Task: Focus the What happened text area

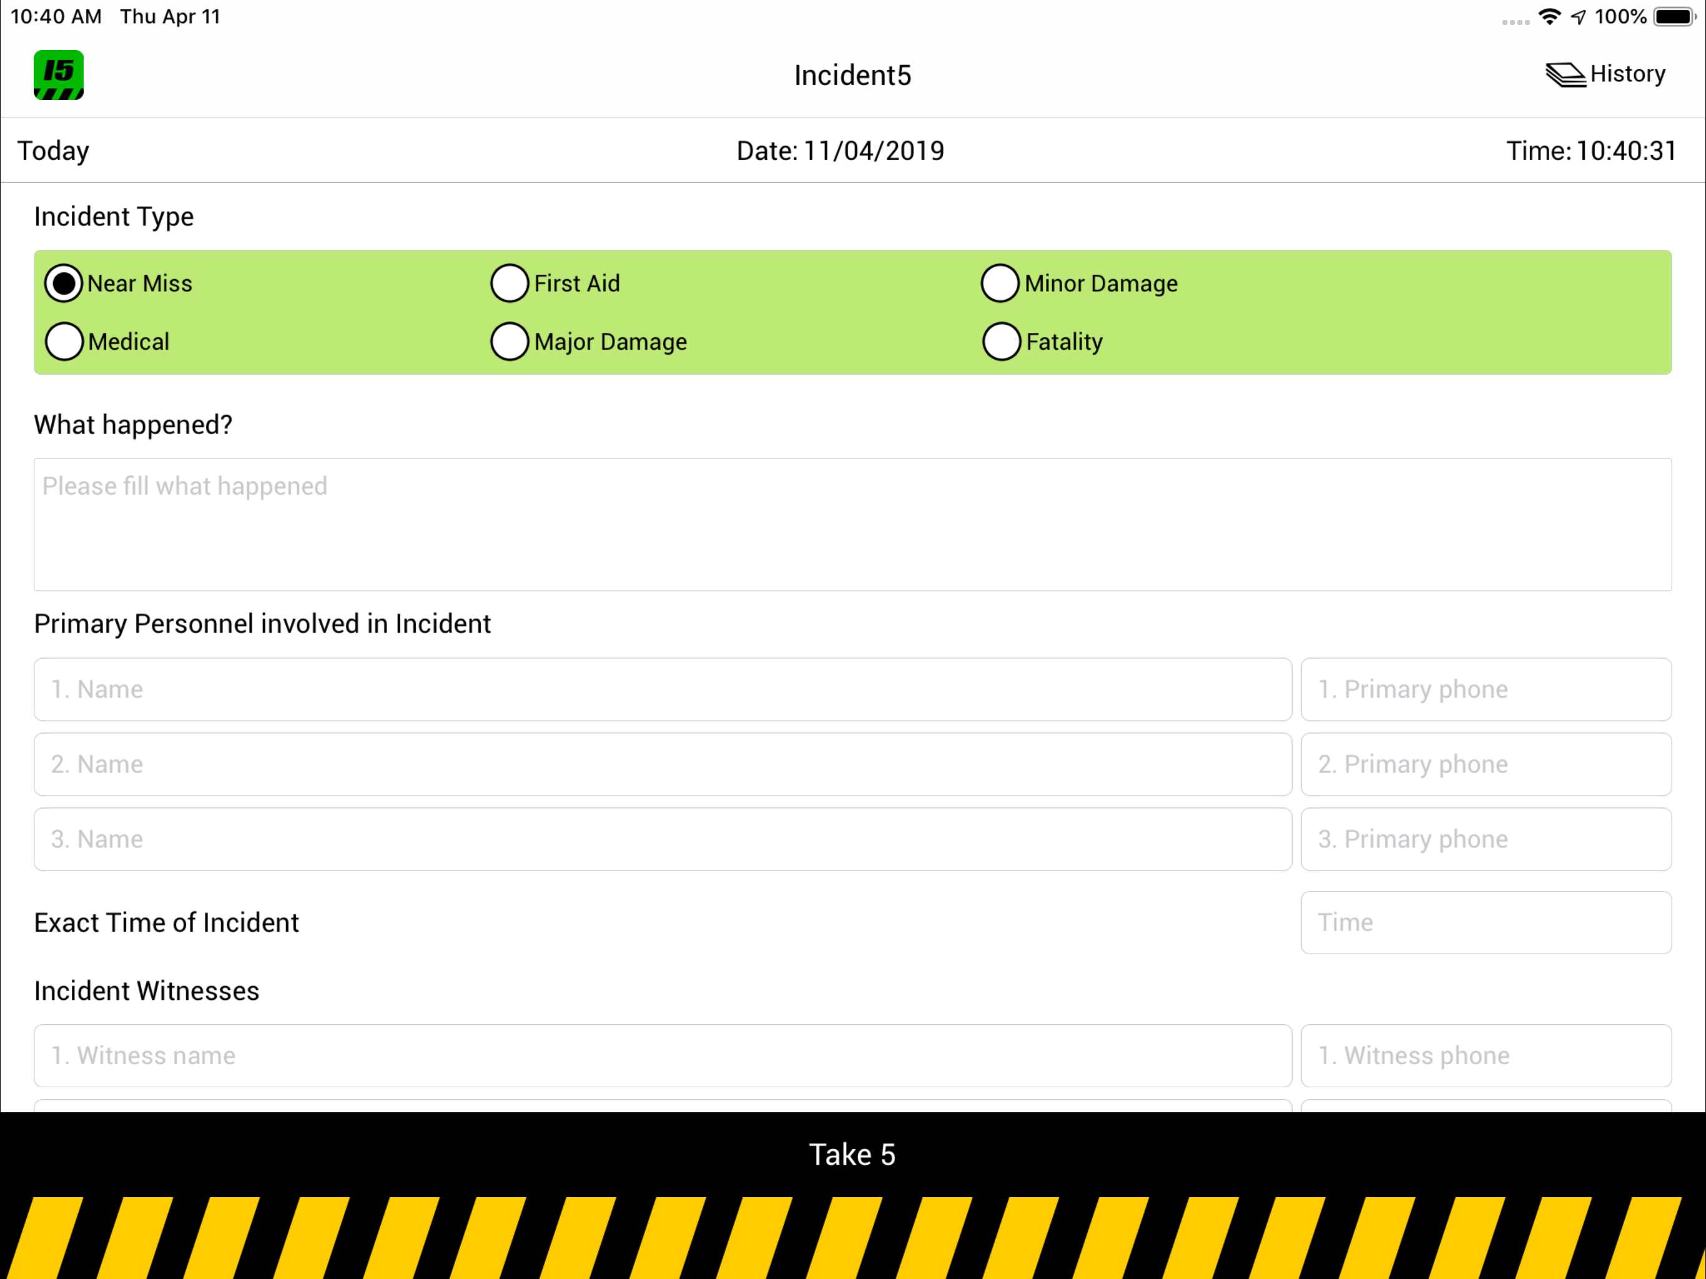Action: [x=852, y=525]
